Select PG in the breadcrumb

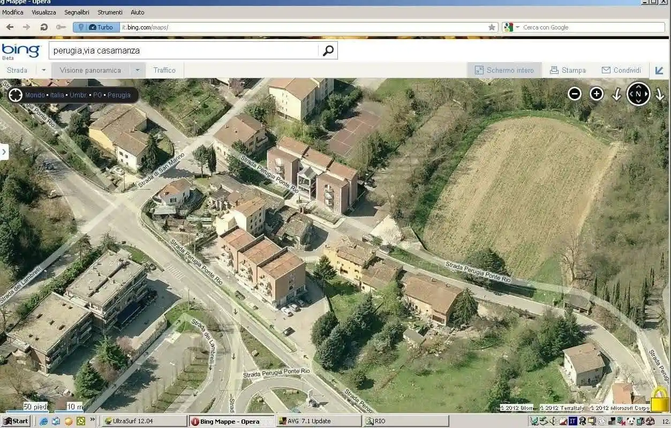97,95
